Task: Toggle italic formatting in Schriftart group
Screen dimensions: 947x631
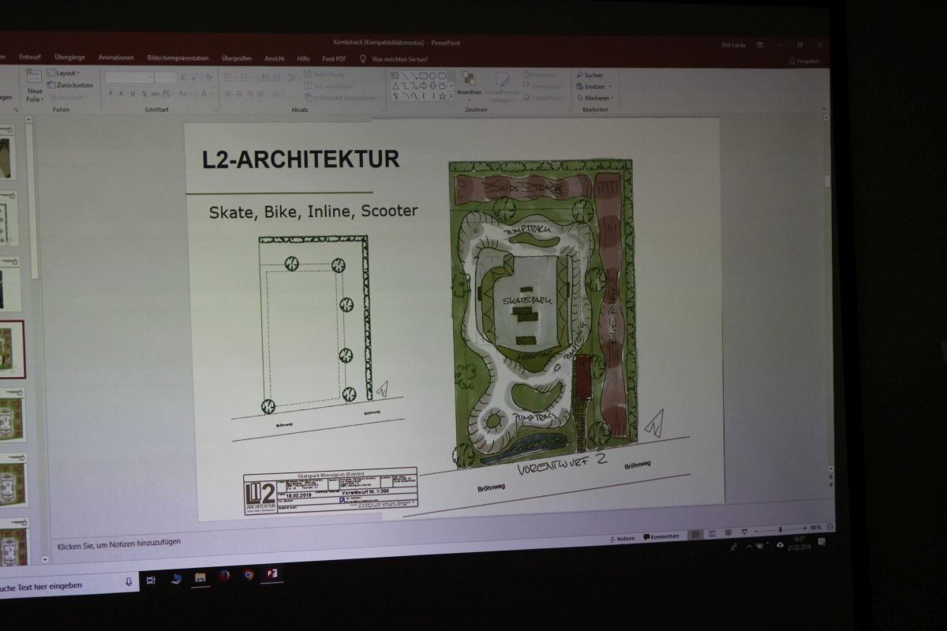Action: [122, 93]
